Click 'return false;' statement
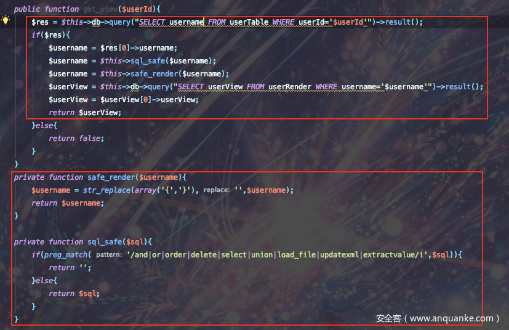 (x=76, y=139)
